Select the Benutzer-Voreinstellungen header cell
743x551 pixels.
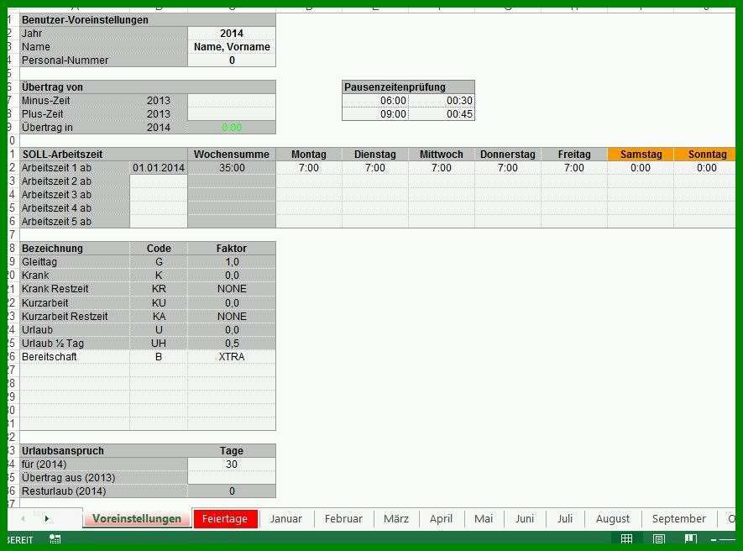tap(148, 20)
